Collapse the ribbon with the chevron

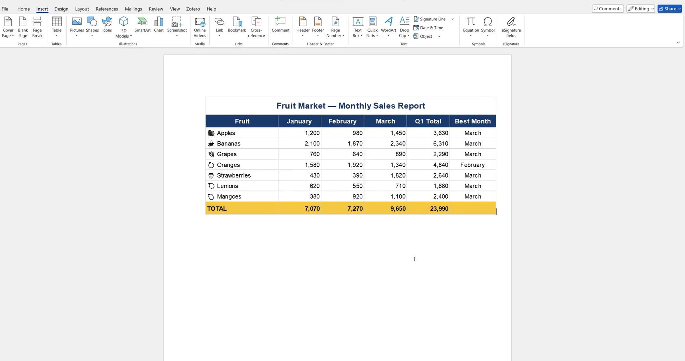pos(678,43)
